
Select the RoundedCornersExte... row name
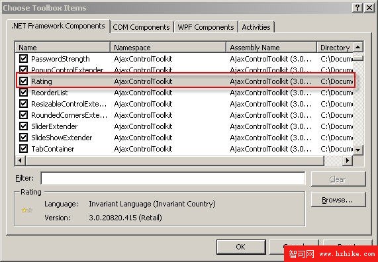pos(70,115)
